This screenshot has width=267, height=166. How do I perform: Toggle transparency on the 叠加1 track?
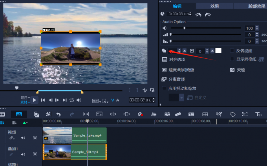35,154
